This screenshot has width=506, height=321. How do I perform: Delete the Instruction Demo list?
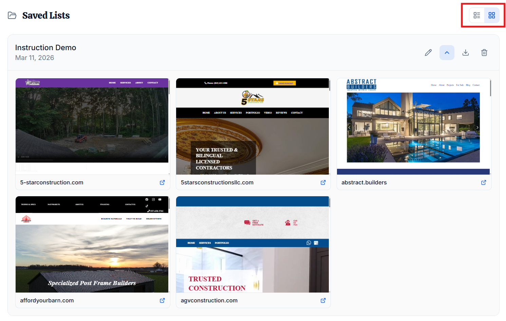pos(484,53)
